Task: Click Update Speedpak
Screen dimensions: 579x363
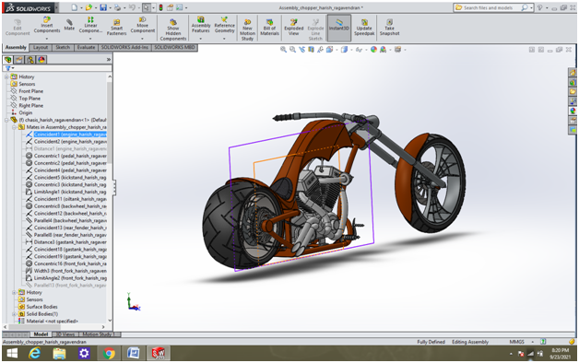Action: pos(364,28)
